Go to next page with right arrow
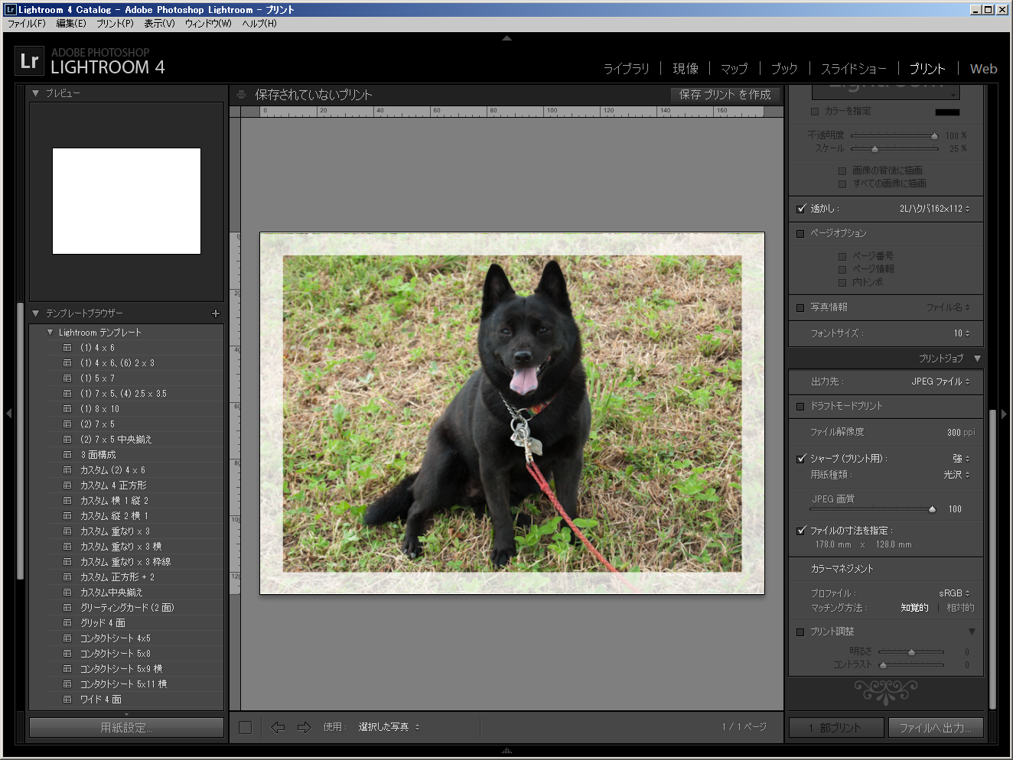 (304, 727)
